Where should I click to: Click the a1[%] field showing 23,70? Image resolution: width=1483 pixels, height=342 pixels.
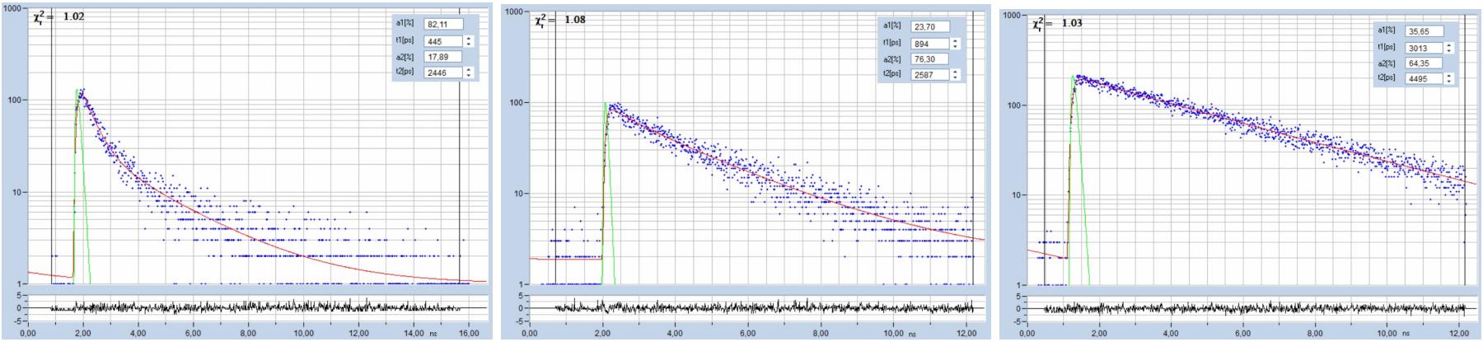tap(929, 26)
